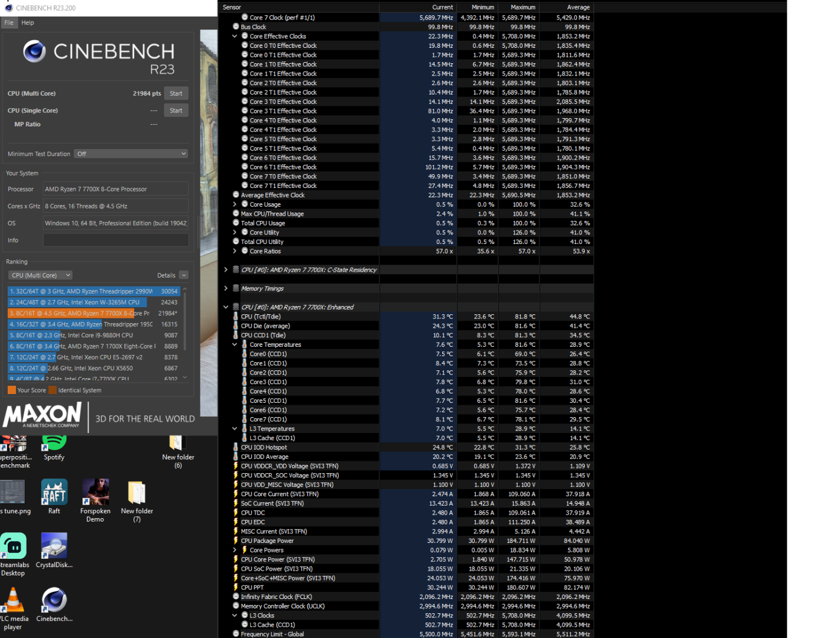814x638 pixels.
Task: Open the File menu in Cinebench
Action: tap(9, 22)
